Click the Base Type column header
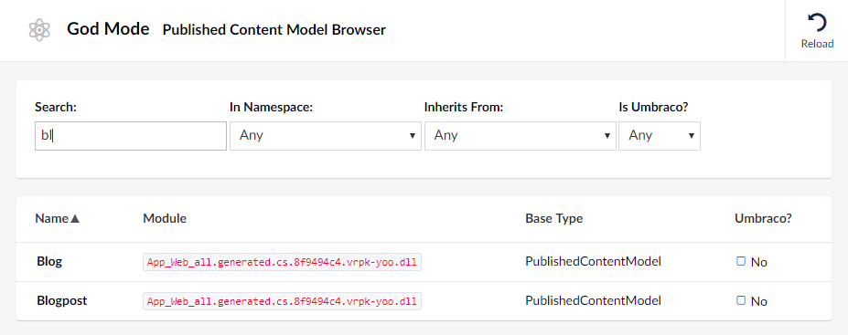This screenshot has height=335, width=848. click(x=553, y=218)
